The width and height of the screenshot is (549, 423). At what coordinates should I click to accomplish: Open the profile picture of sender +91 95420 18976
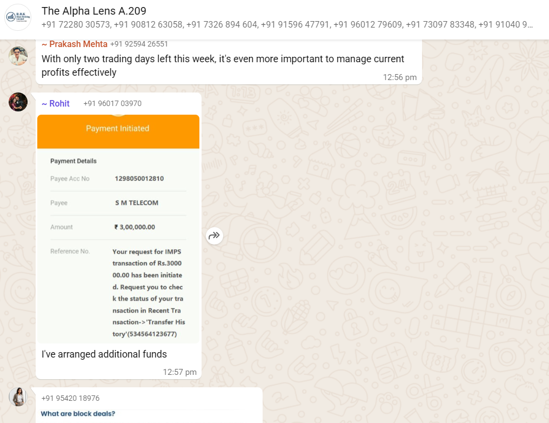coord(18,397)
